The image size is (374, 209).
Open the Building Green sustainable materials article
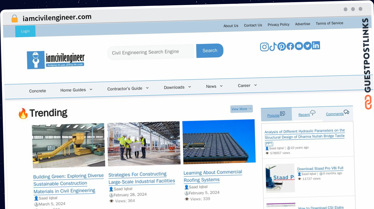(68, 183)
